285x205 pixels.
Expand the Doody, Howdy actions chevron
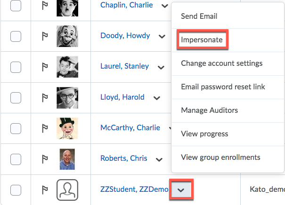pos(162,36)
